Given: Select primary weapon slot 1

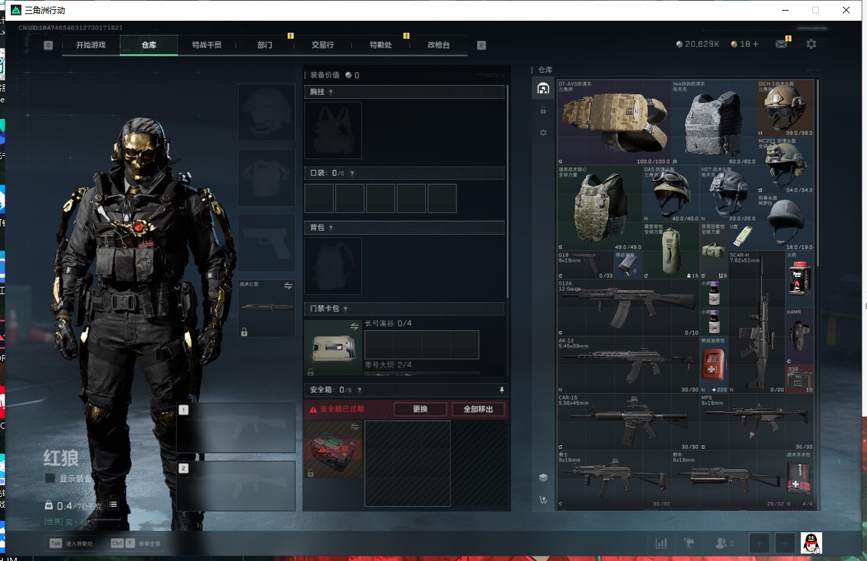Looking at the screenshot, I should pos(235,428).
